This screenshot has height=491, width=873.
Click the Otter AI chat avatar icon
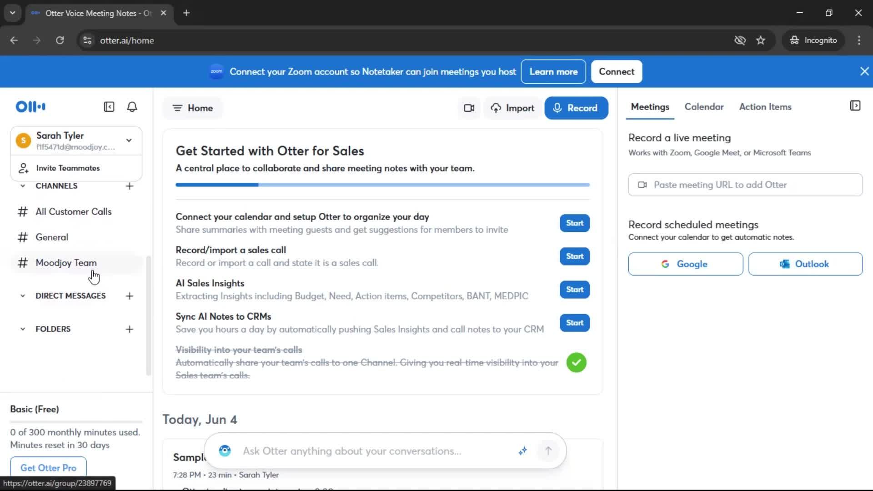pyautogui.click(x=225, y=451)
